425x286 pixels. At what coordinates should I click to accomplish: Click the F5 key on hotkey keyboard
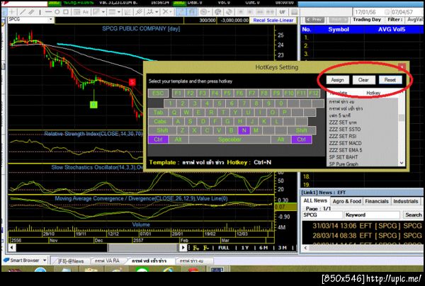point(227,93)
